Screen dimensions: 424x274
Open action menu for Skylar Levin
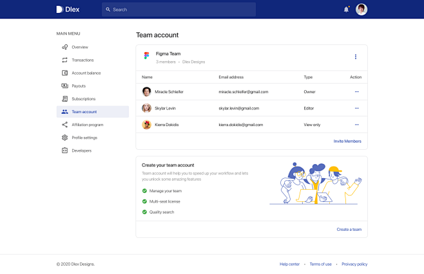(356, 108)
